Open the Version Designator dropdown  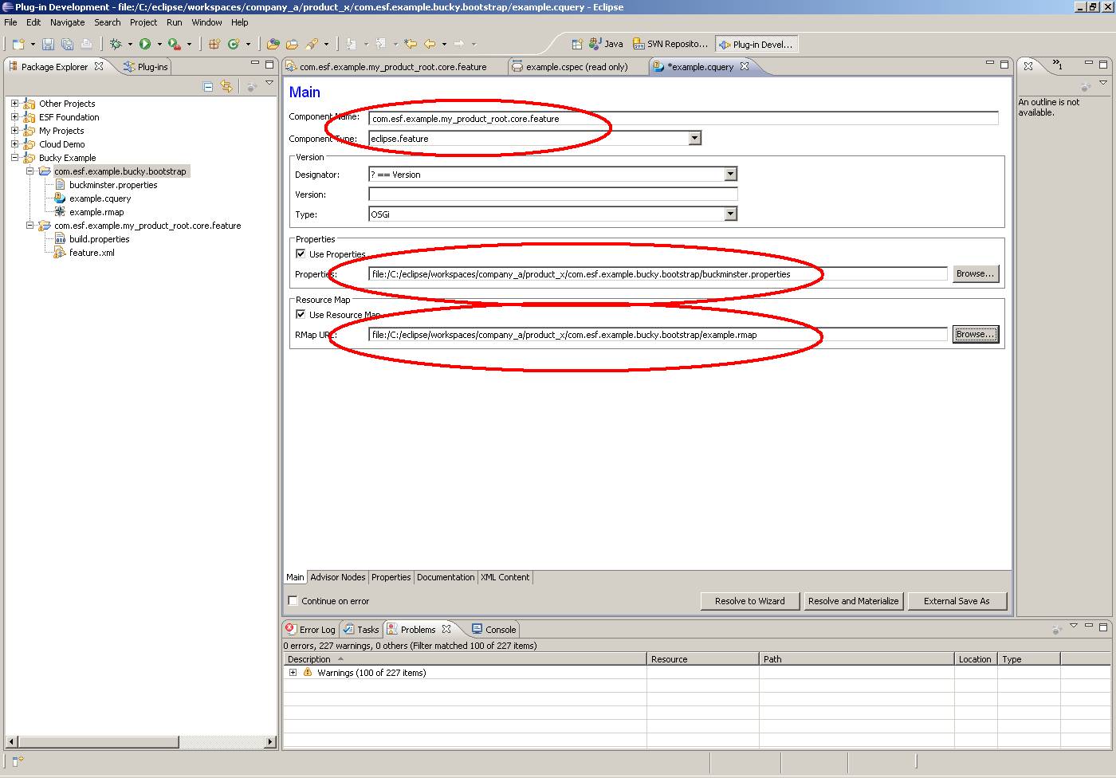pos(730,174)
